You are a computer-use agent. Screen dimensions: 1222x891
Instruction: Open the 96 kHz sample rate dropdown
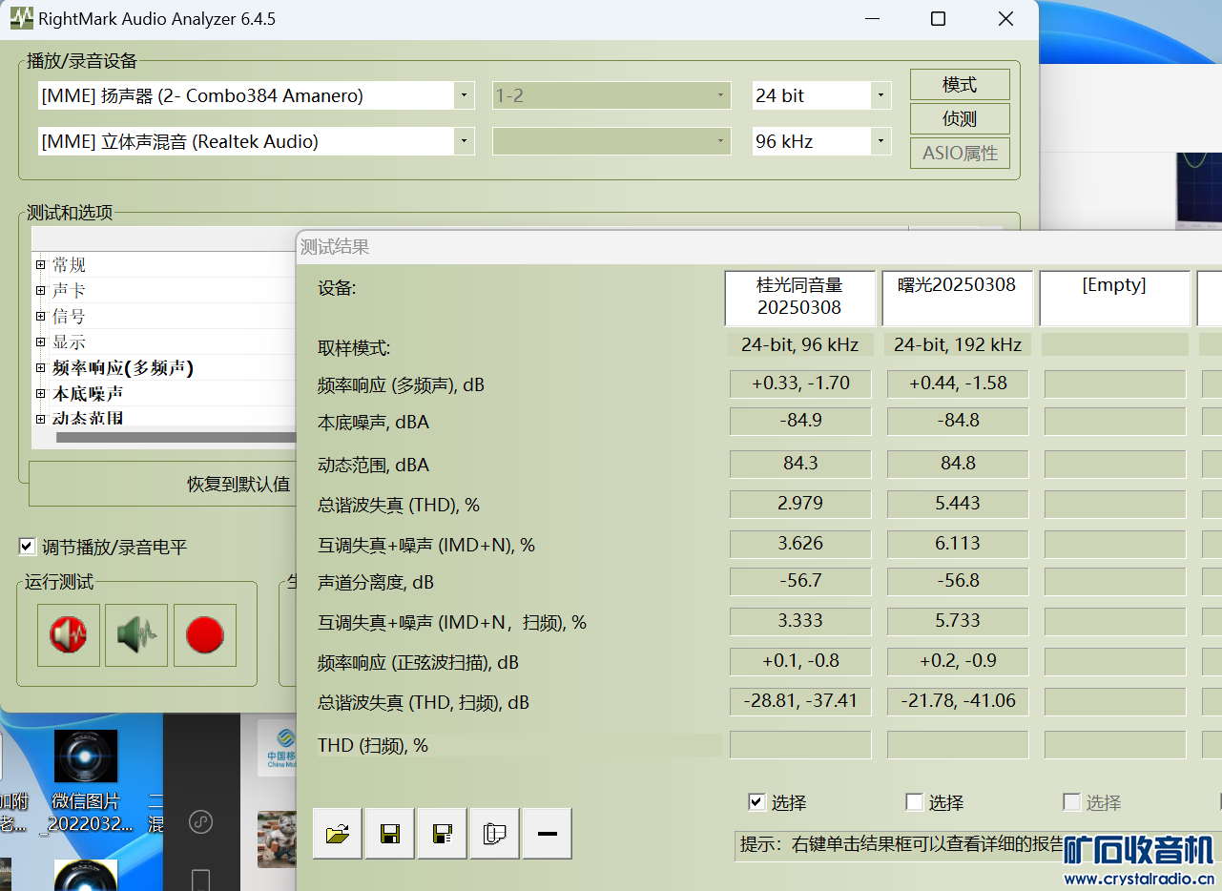(x=880, y=141)
